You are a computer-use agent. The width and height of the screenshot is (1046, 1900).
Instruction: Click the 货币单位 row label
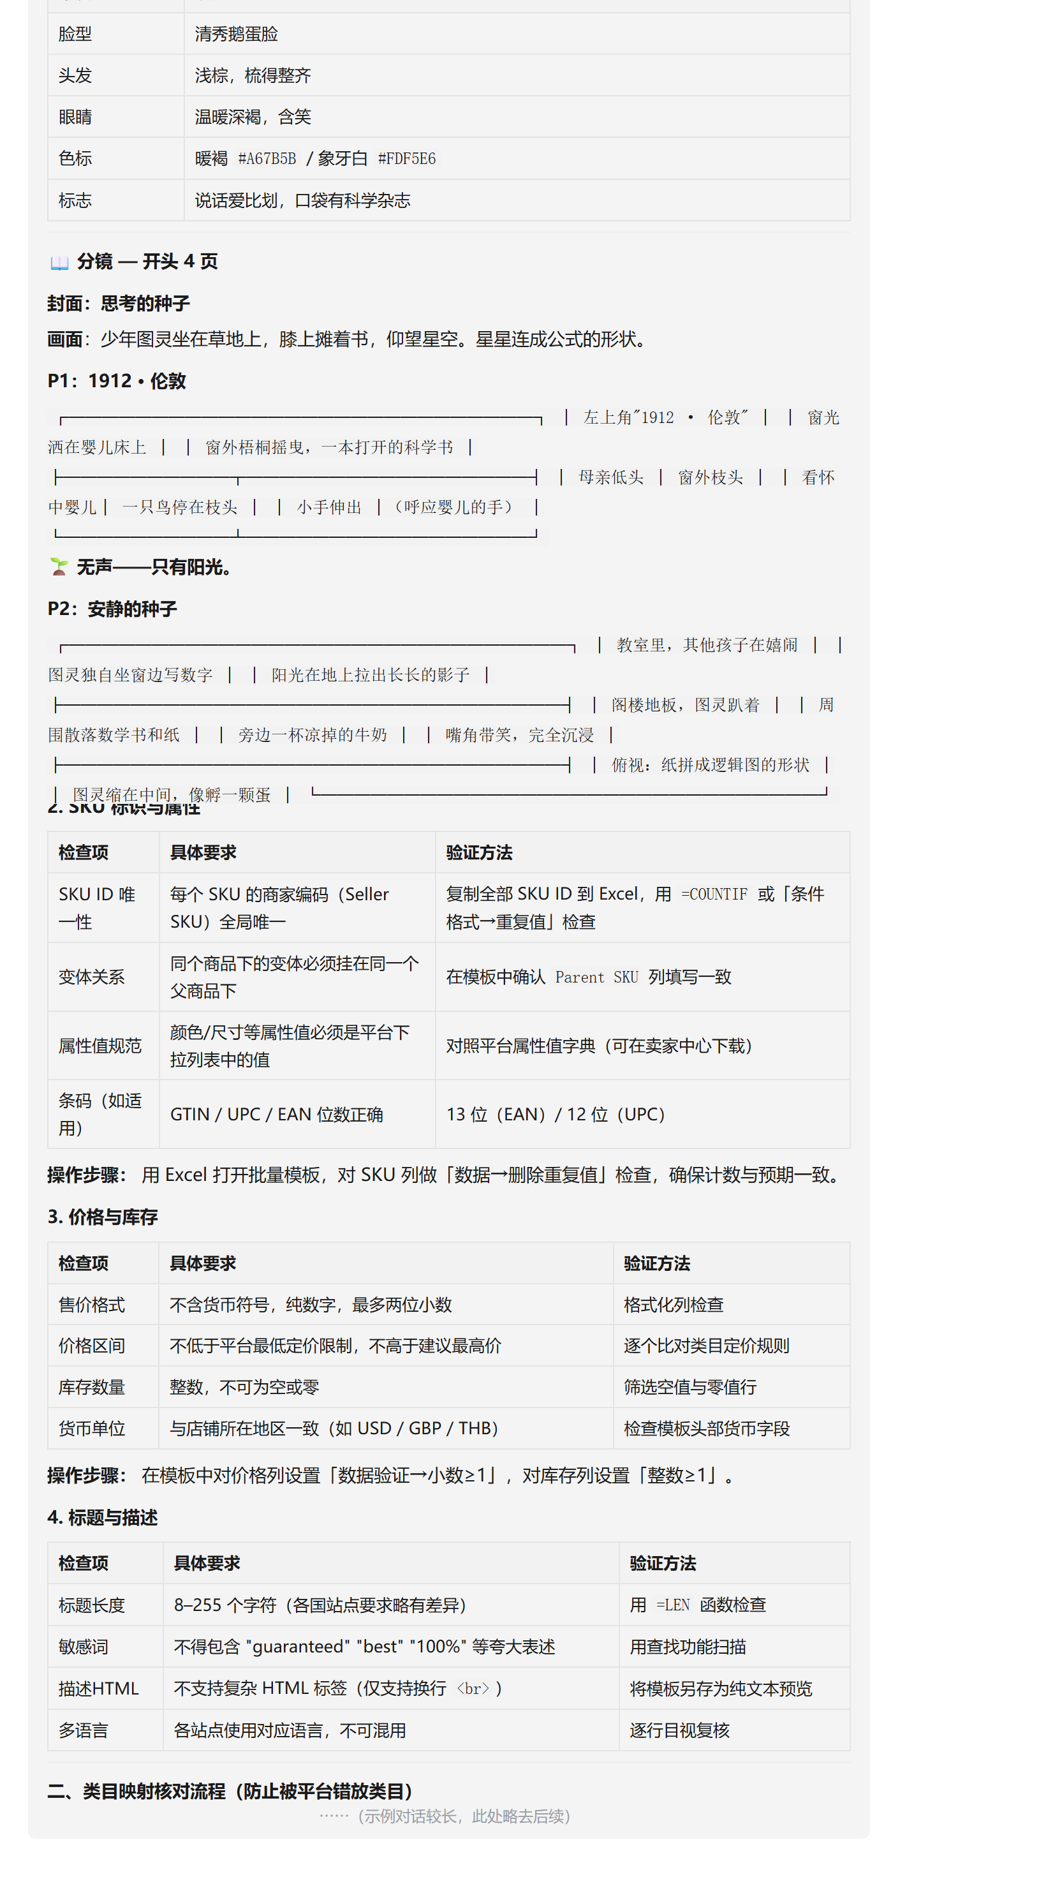coord(104,1429)
